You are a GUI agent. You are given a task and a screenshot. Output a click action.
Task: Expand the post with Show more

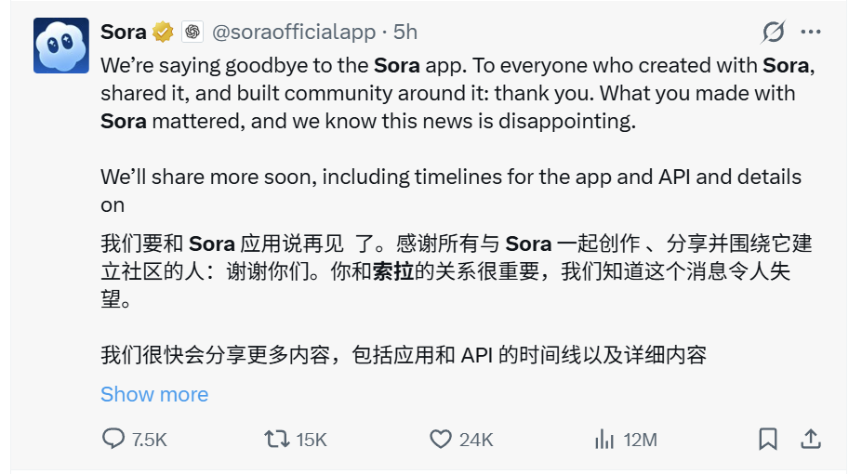(153, 394)
